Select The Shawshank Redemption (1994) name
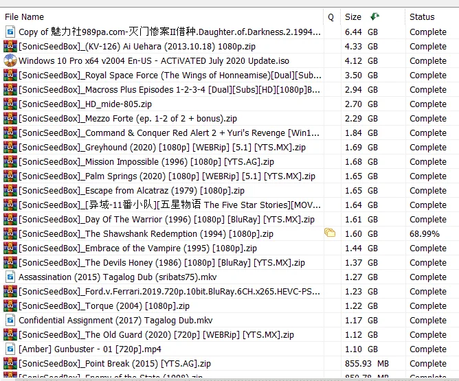 [x=146, y=234]
